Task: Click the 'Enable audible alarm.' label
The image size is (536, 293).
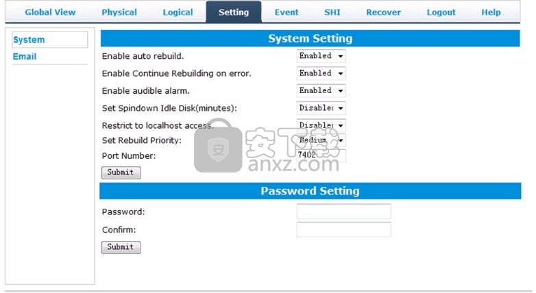Action: click(145, 91)
